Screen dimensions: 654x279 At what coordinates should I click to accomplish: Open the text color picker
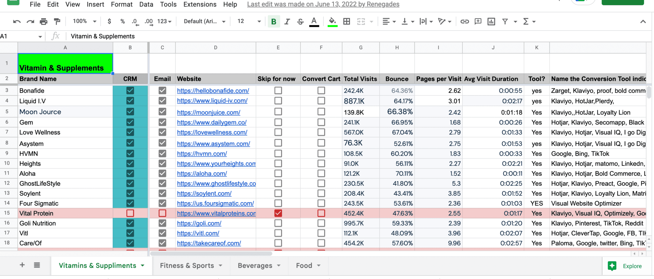pos(314,21)
